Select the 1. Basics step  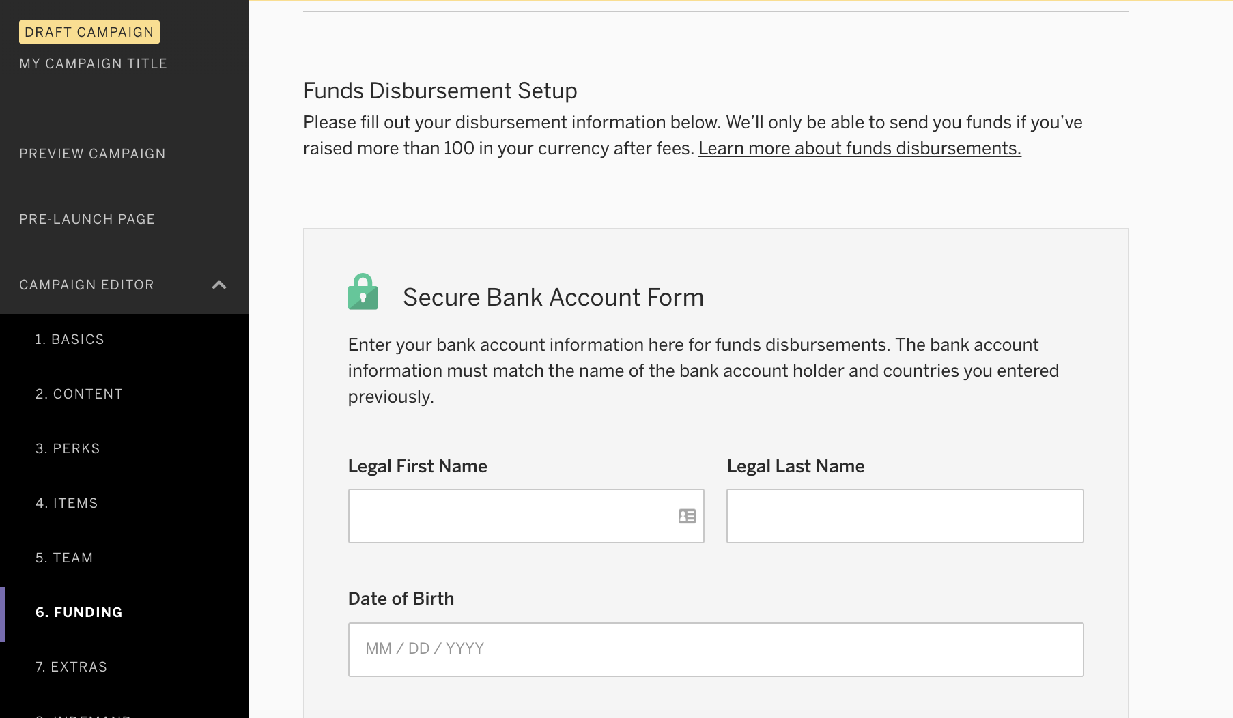coord(70,339)
